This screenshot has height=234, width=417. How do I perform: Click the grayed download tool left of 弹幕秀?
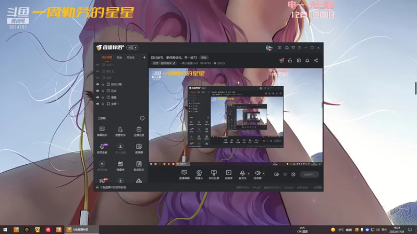tap(102, 166)
